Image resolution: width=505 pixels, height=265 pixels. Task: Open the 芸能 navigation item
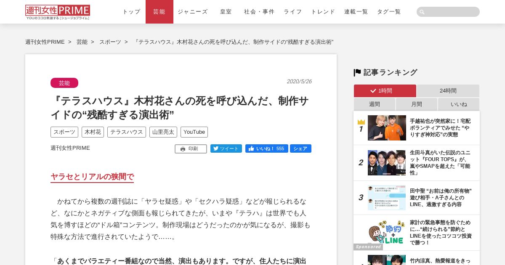coord(159,12)
